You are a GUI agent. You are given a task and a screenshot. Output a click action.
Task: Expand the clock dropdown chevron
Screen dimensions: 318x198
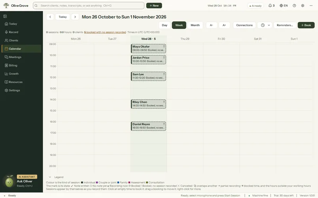coord(269,25)
